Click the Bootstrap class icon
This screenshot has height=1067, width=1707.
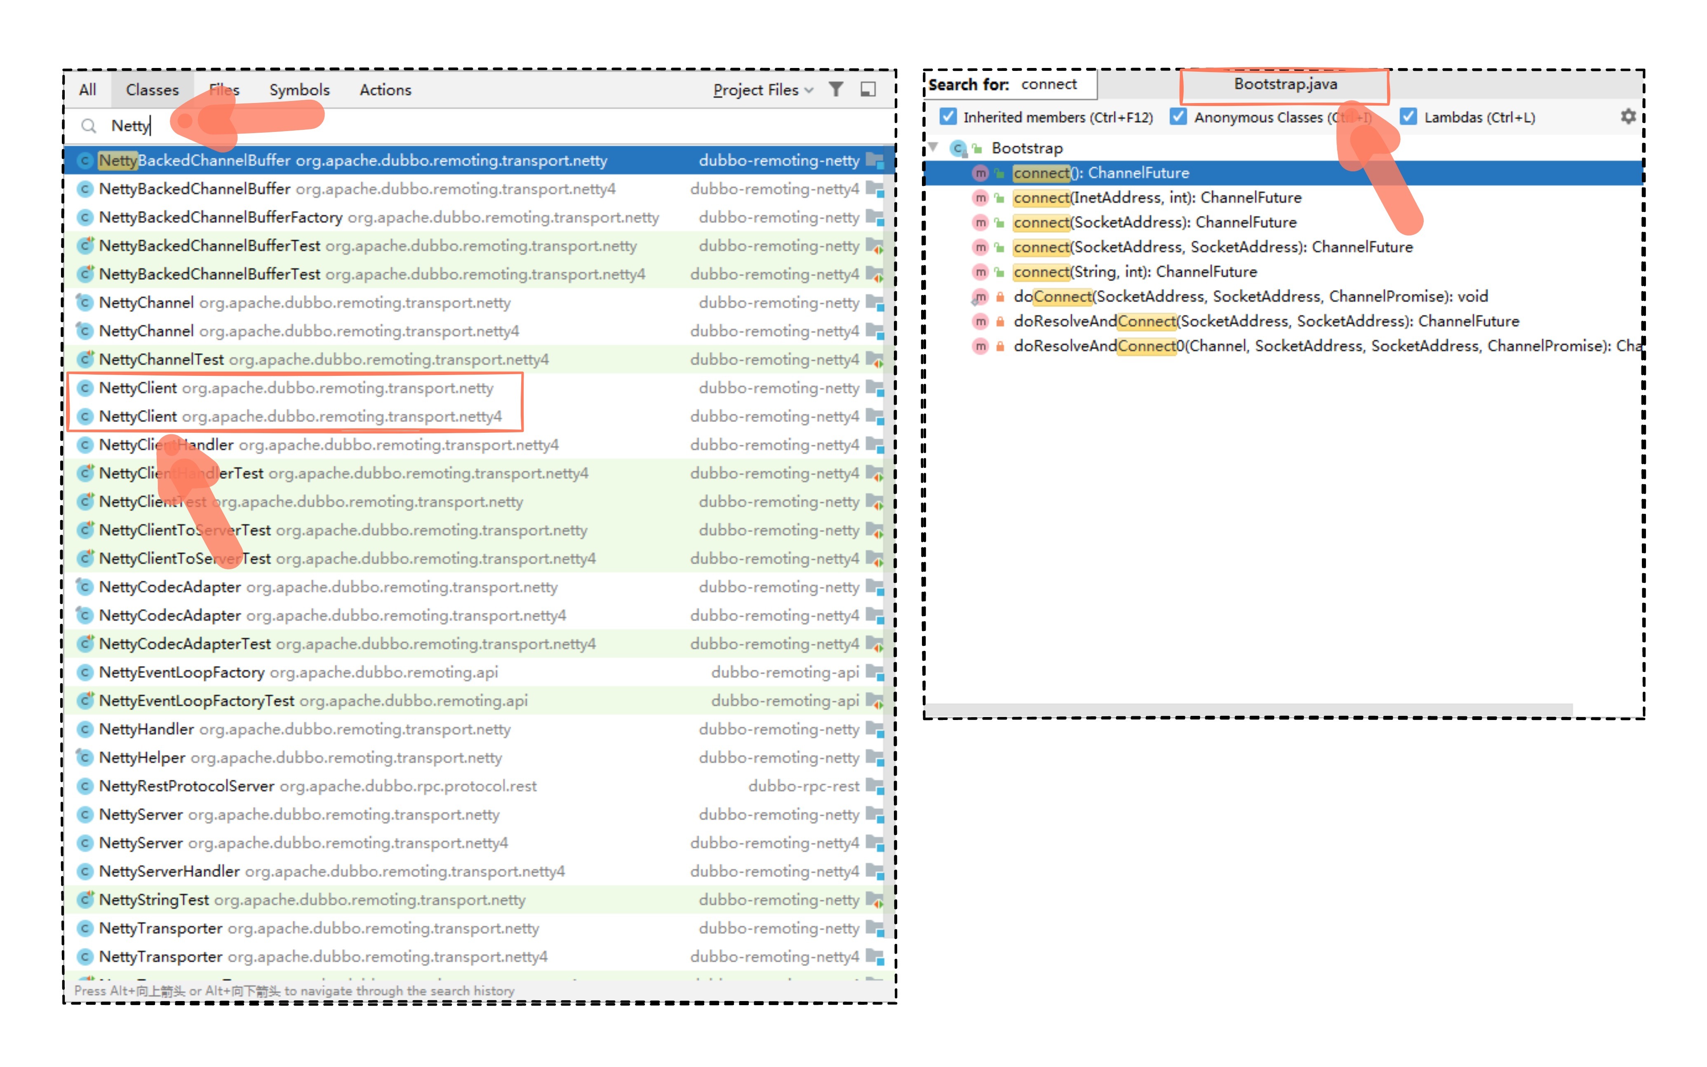tap(958, 148)
